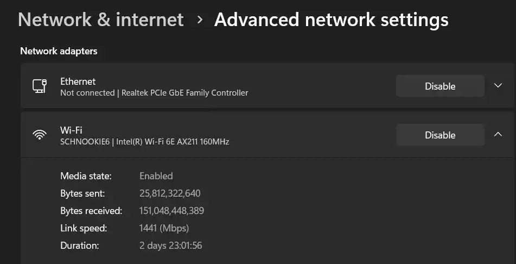The height and width of the screenshot is (264, 516).
Task: Click the Media state Enabled value
Action: coord(156,176)
